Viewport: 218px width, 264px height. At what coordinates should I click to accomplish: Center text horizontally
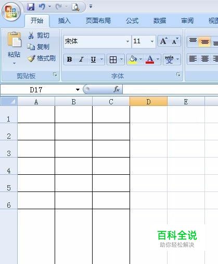204,59
